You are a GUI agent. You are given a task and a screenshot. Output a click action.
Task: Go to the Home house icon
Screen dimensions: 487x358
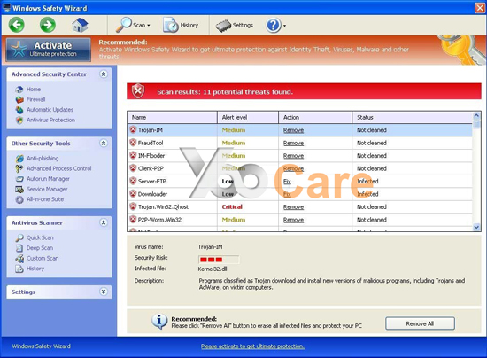tap(80, 25)
